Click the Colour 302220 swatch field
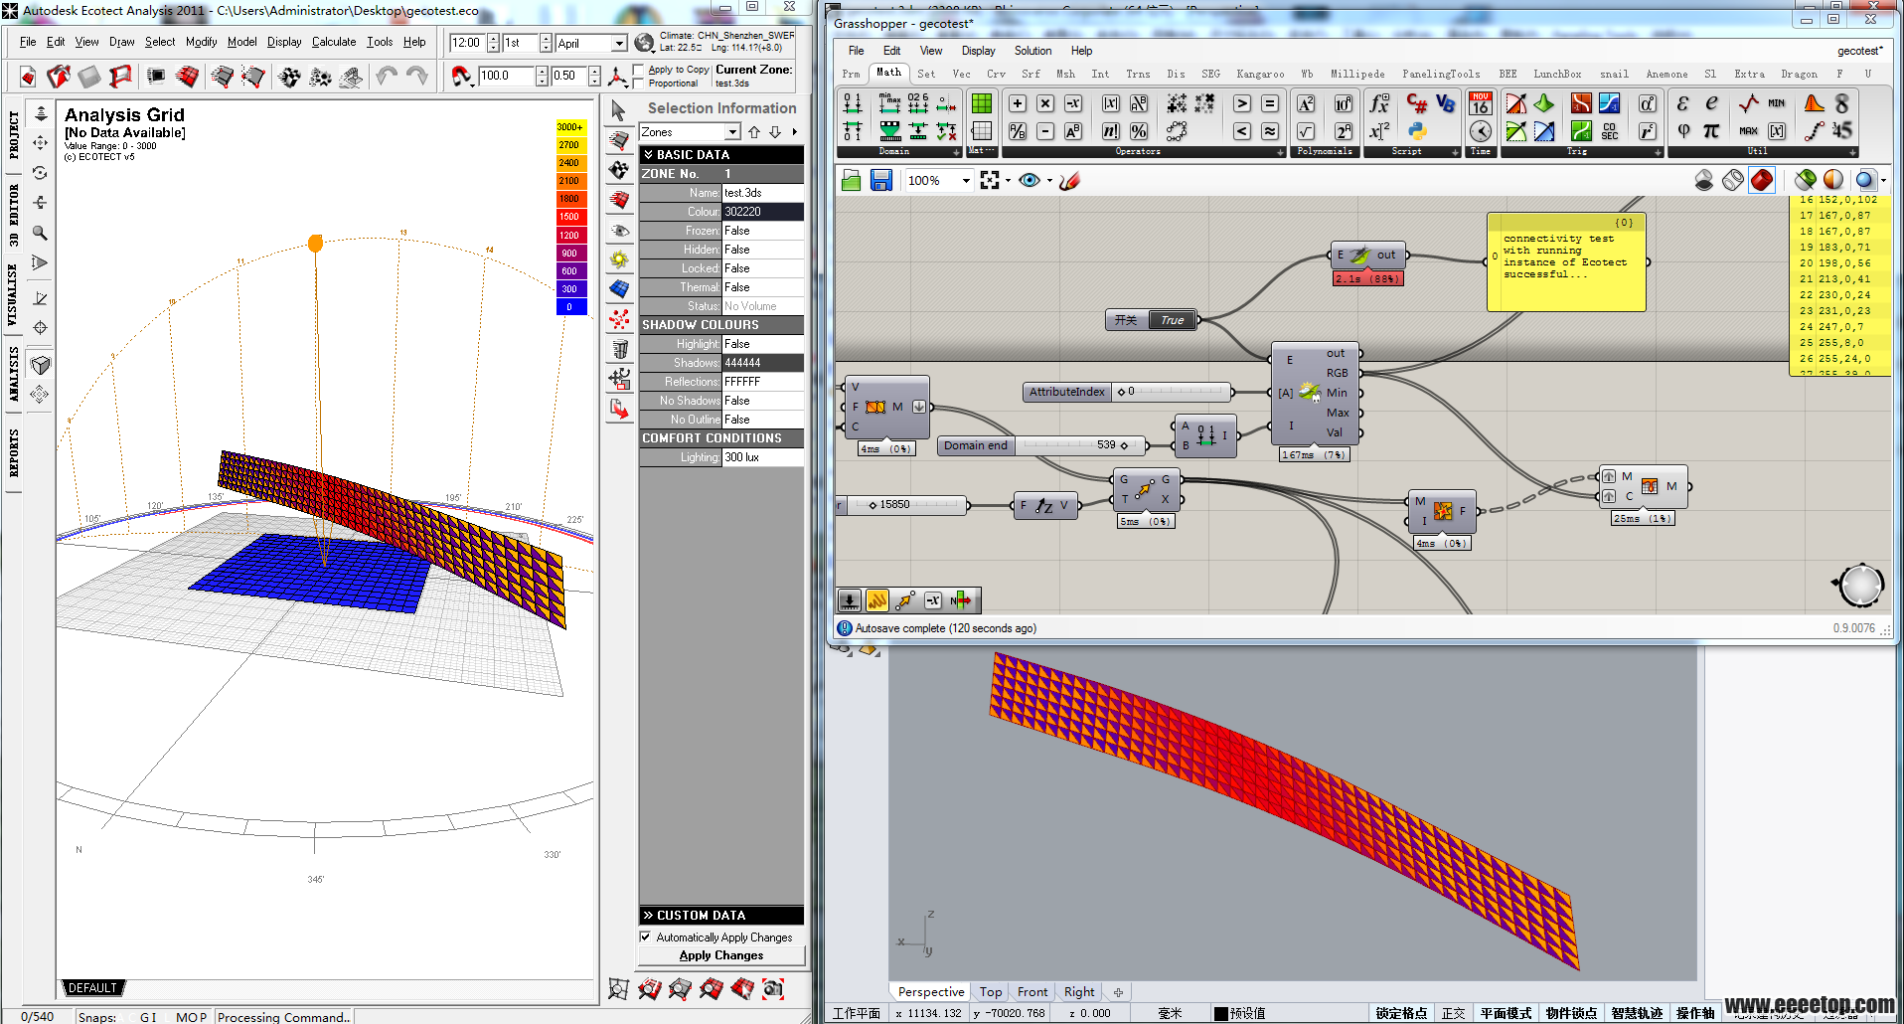1904x1024 pixels. click(x=763, y=212)
